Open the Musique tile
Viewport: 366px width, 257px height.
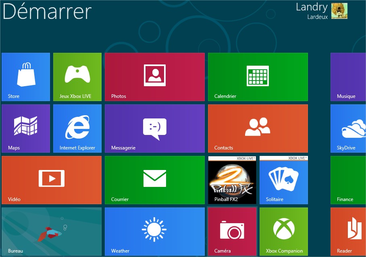(x=348, y=77)
